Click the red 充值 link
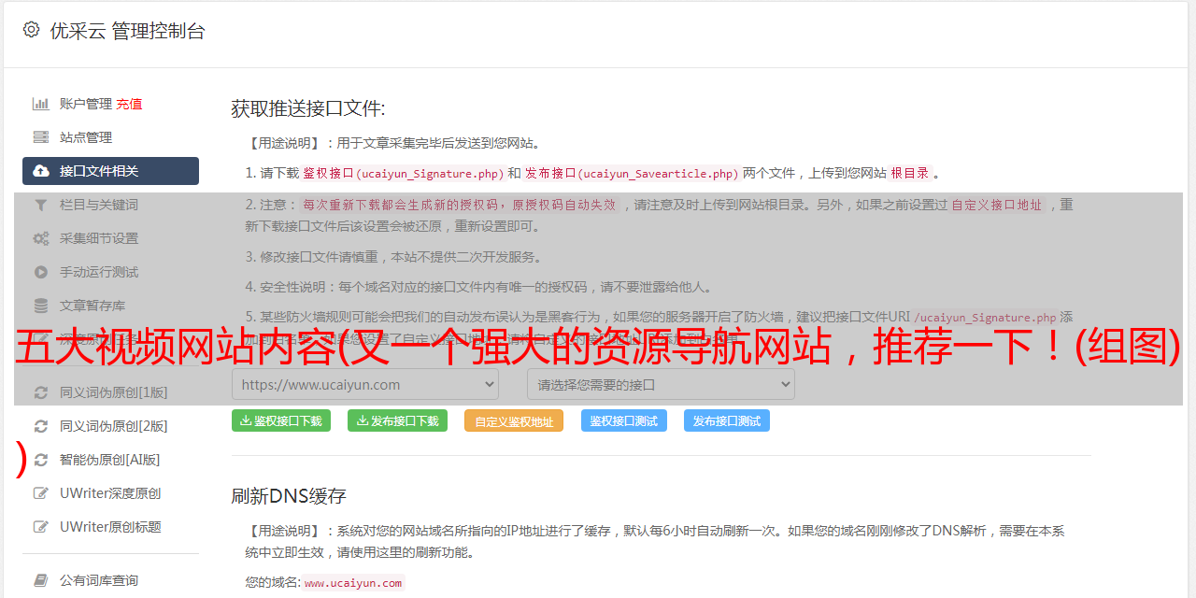The height and width of the screenshot is (598, 1196). (x=130, y=104)
